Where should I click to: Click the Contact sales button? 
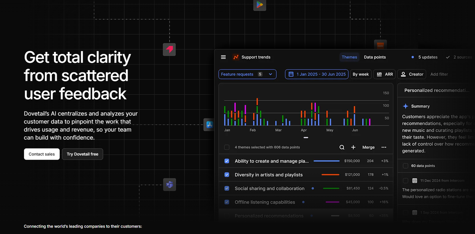tap(42, 154)
